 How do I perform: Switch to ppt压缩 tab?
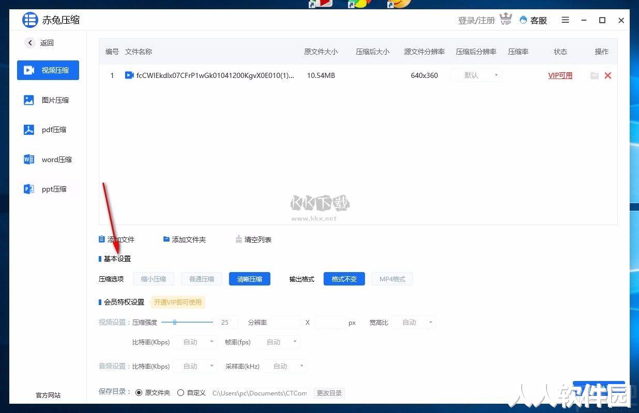(x=48, y=189)
